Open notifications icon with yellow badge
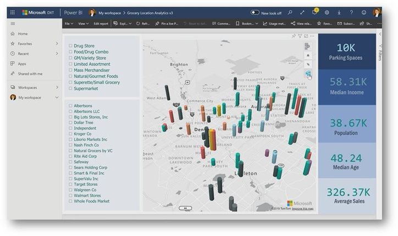 [x=315, y=12]
